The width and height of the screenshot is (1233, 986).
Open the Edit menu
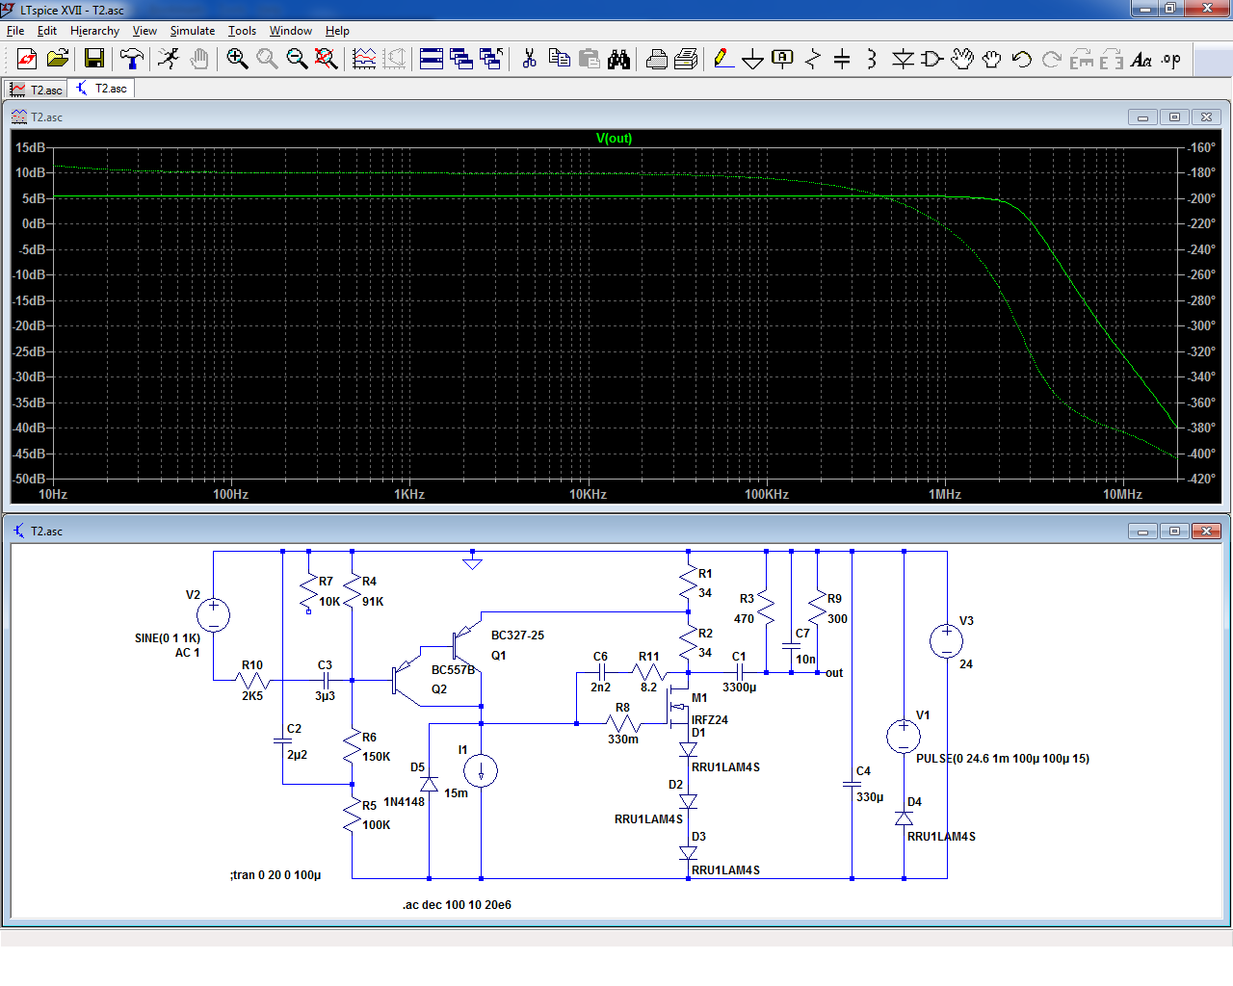47,31
